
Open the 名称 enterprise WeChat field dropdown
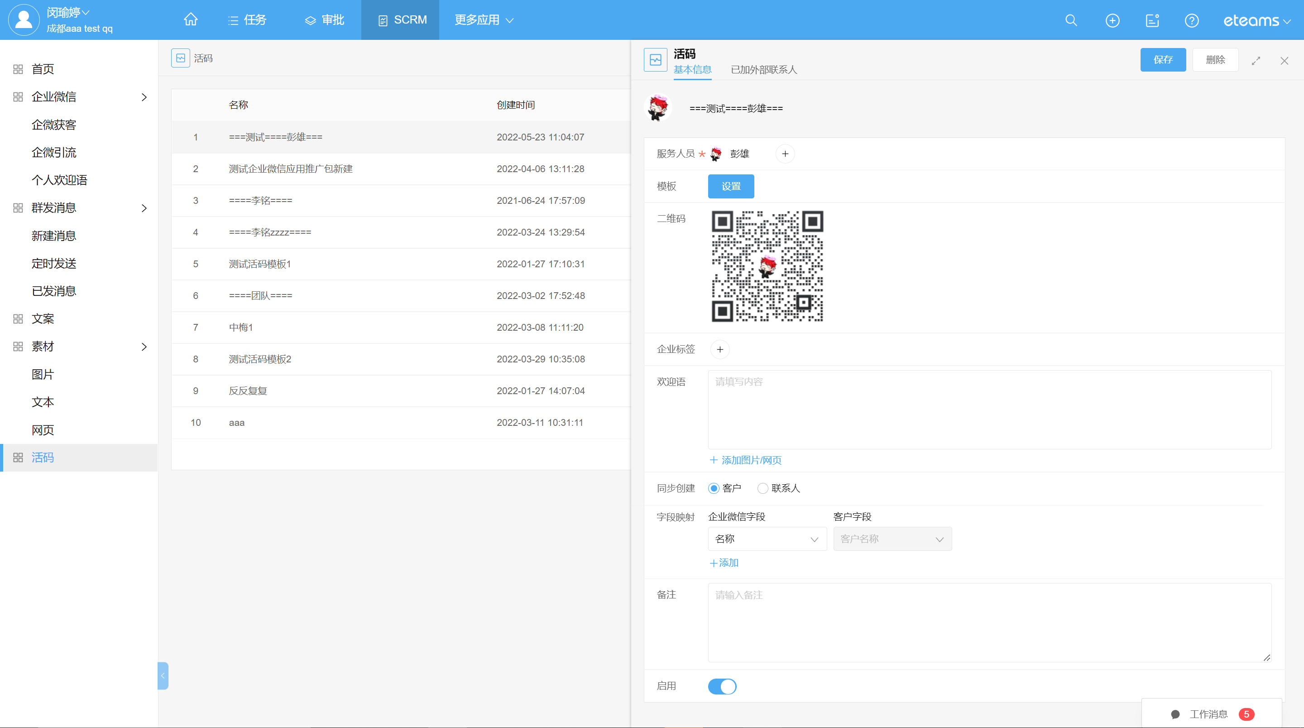(x=767, y=539)
